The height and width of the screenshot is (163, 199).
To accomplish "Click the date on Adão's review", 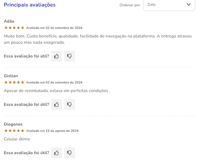I will pos(54,28).
